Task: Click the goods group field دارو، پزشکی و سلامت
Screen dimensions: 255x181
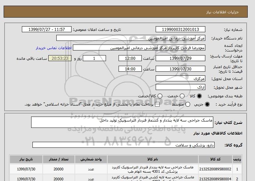Action: [x=124, y=145]
